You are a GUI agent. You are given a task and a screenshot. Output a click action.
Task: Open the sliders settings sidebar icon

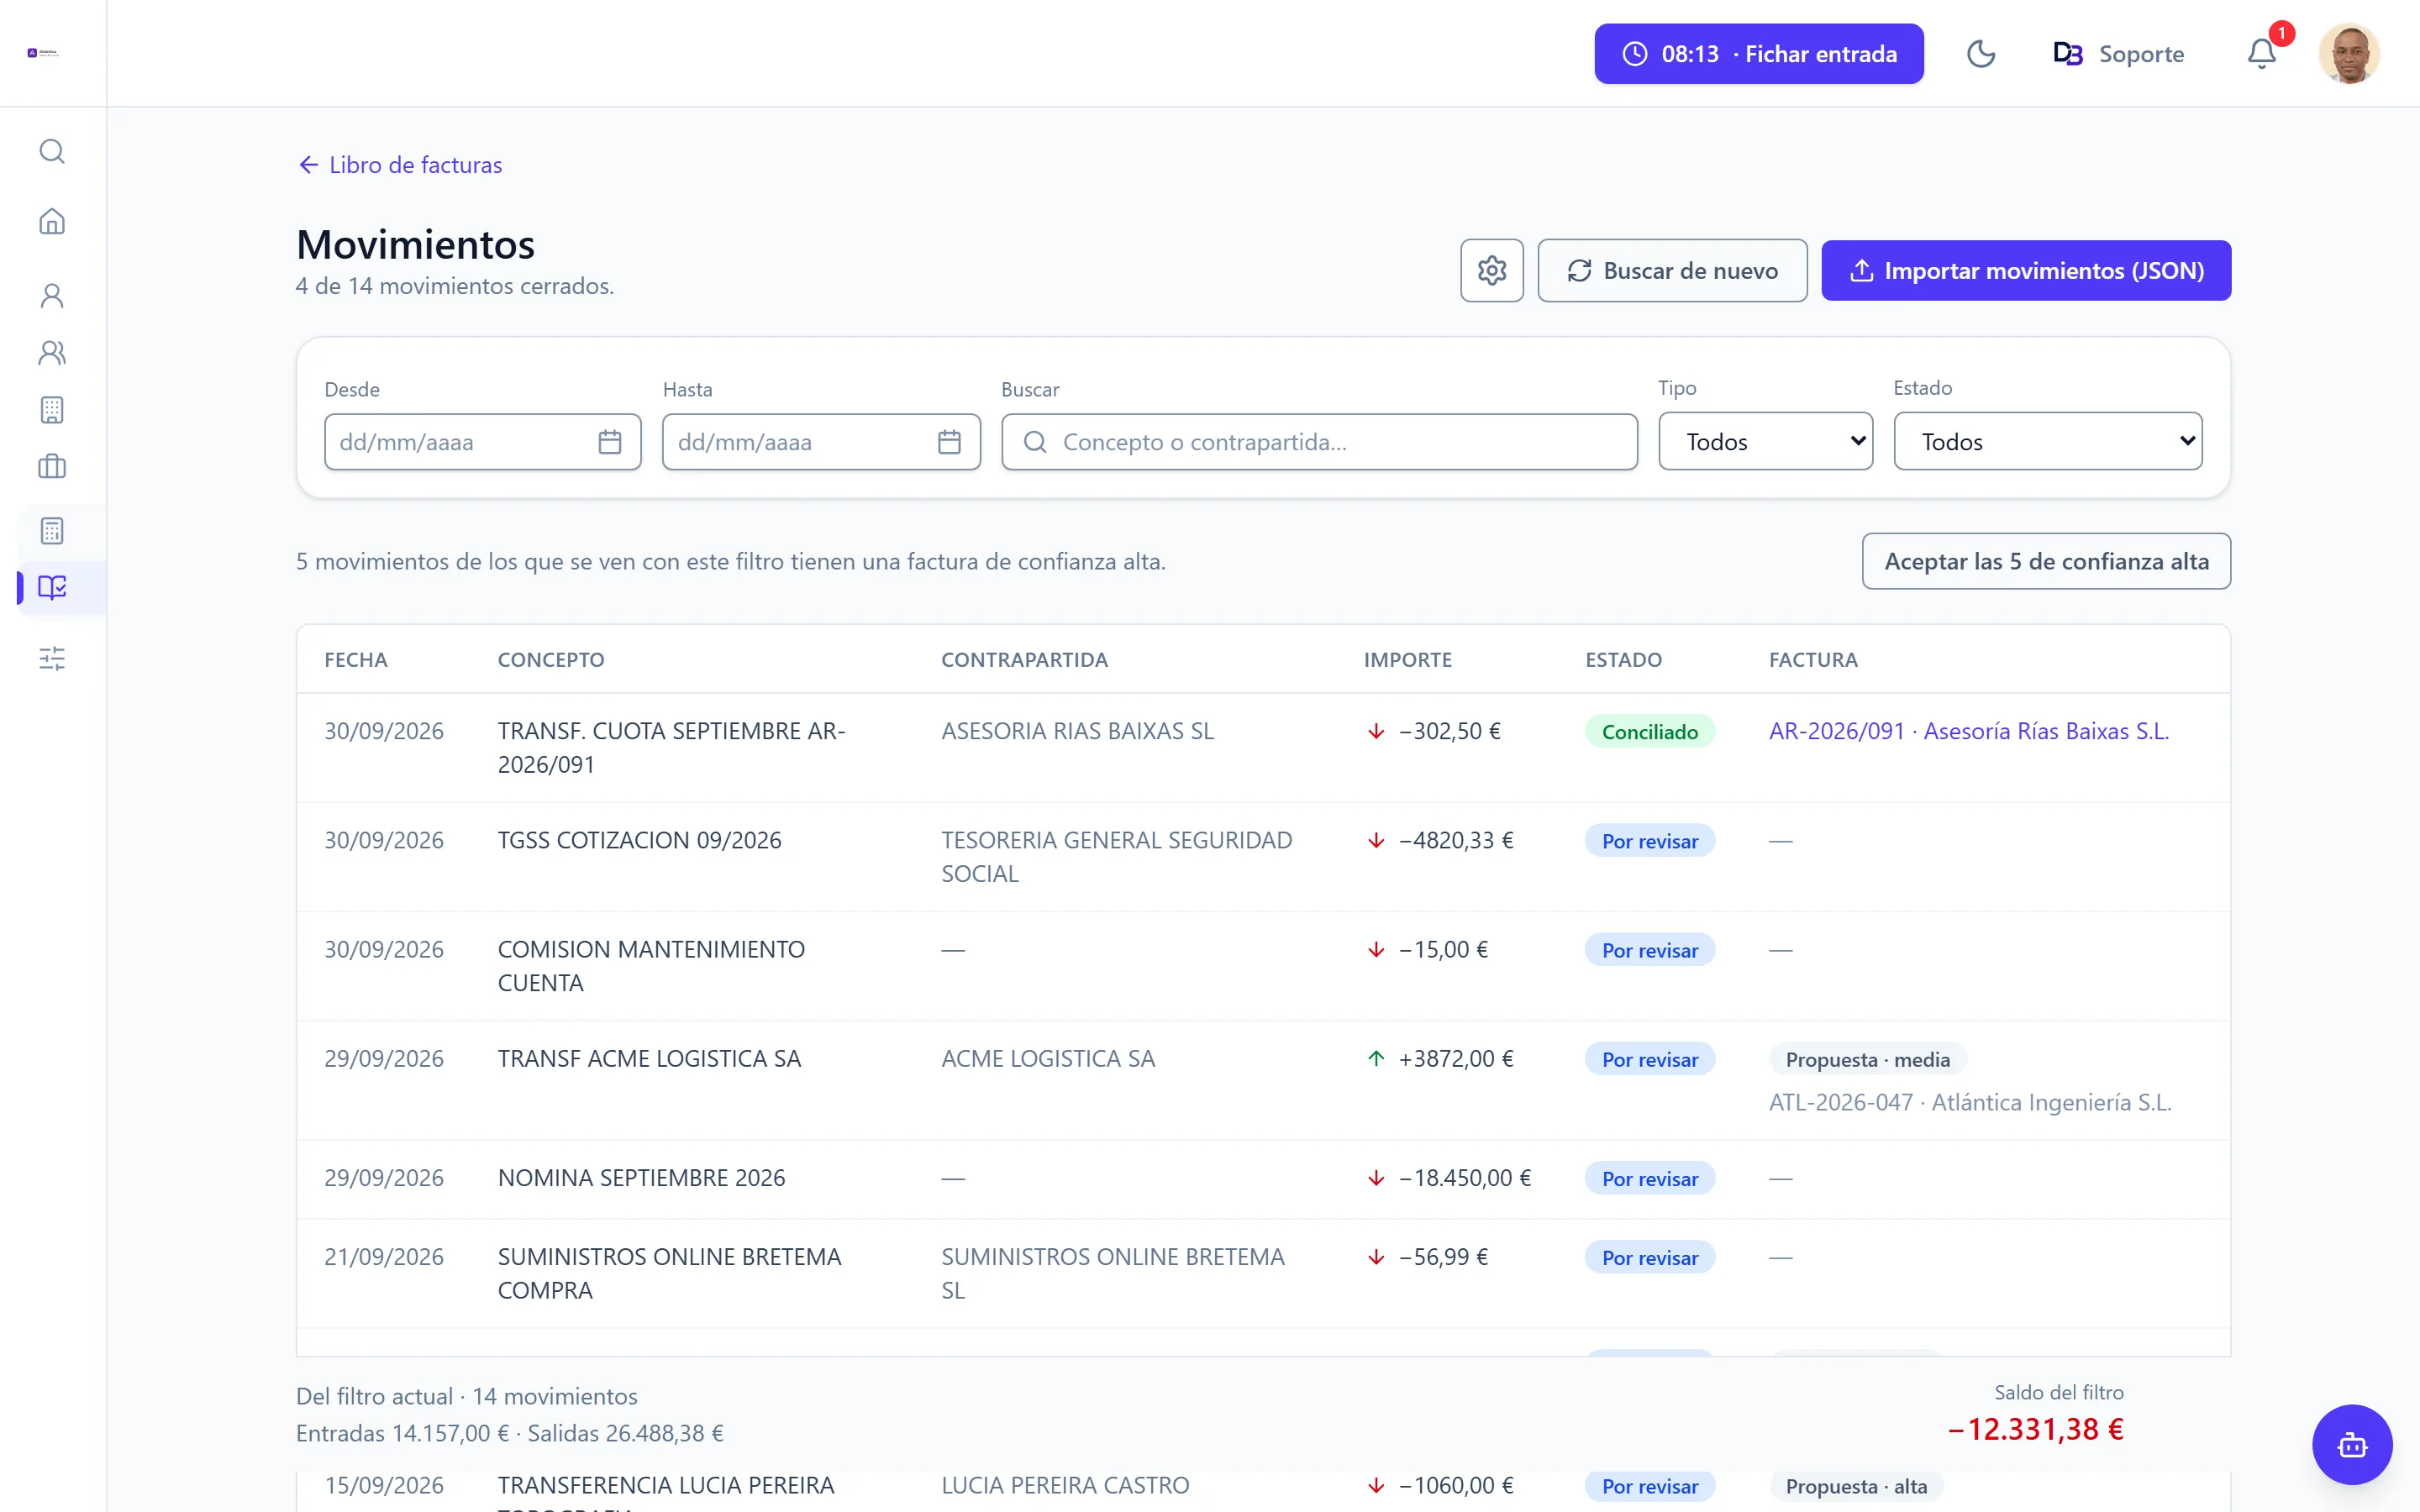(52, 658)
